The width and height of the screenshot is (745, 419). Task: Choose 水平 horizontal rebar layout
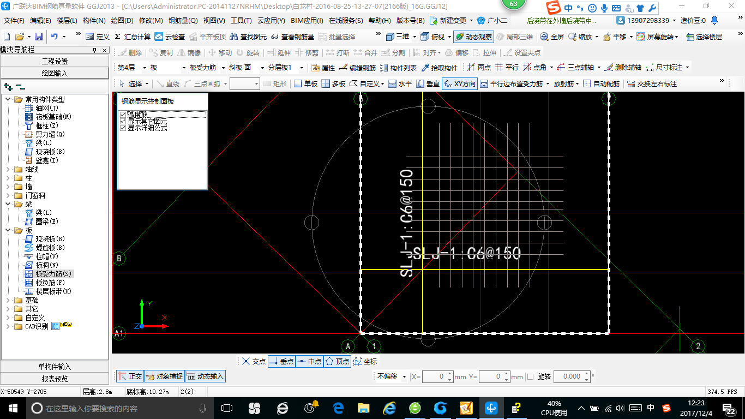point(400,83)
